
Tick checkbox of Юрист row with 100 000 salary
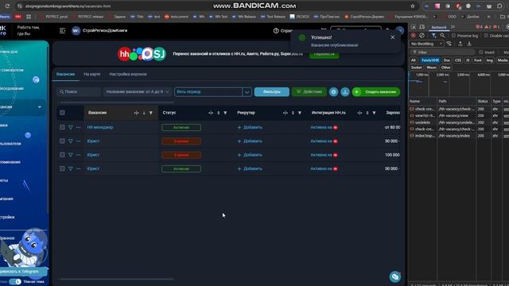pyautogui.click(x=62, y=155)
